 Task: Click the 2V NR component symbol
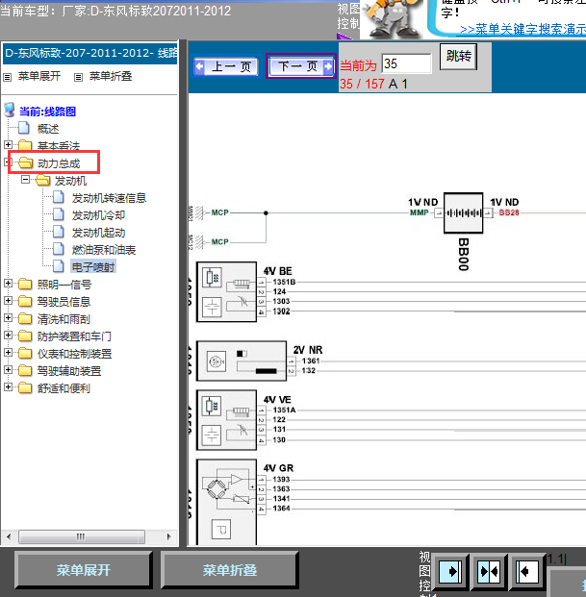(242, 361)
